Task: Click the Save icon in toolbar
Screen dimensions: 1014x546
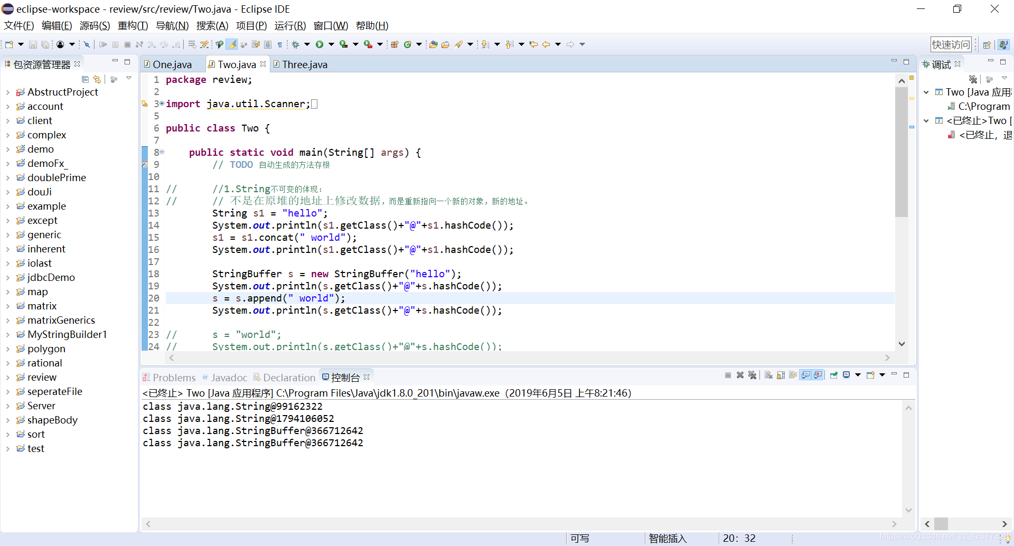Action: (x=33, y=44)
